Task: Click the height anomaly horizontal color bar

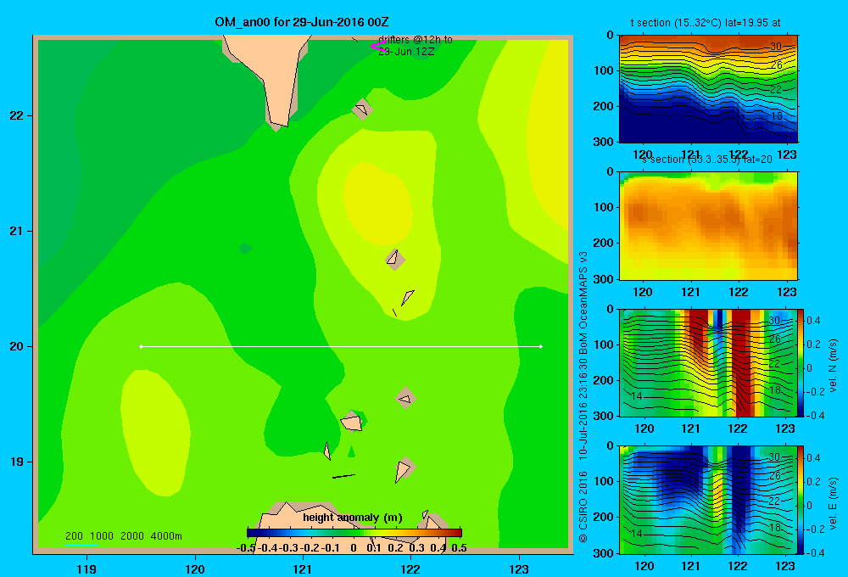Action: [354, 533]
